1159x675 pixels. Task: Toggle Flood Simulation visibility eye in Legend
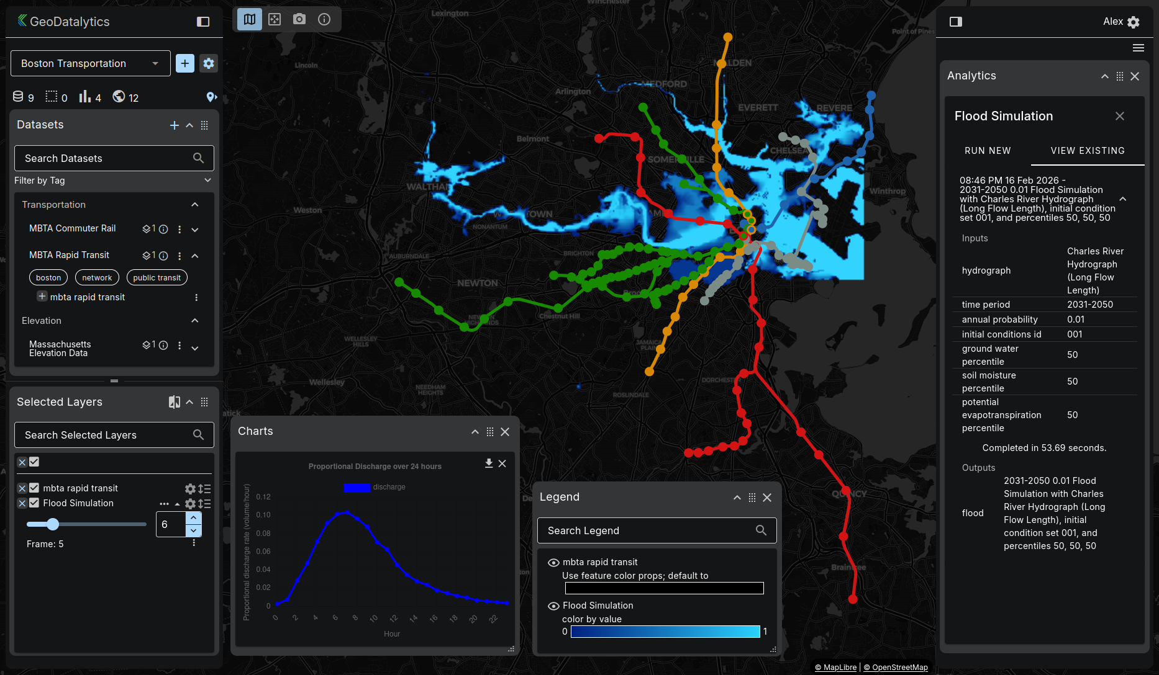[x=553, y=606]
